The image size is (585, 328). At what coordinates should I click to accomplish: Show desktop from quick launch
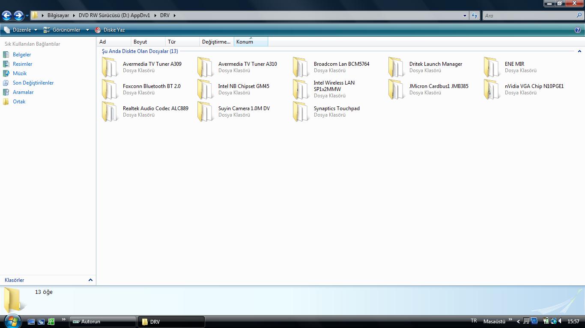pyautogui.click(x=31, y=322)
